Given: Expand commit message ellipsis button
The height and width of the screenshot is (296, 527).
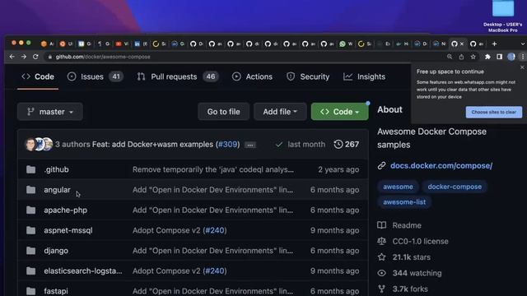Looking at the screenshot, I should click(x=250, y=145).
